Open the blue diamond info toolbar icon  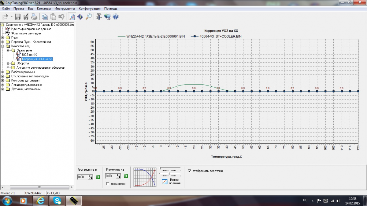pyautogui.click(x=80, y=17)
